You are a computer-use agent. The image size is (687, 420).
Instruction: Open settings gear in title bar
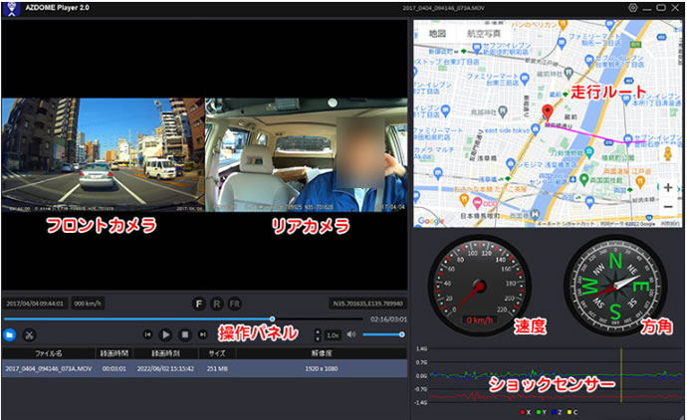[633, 7]
